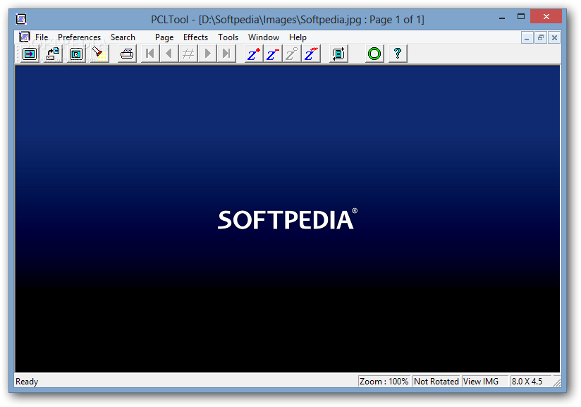Minimize the PCLTool main window
Image resolution: width=581 pixels, height=407 pixels.
pos(502,17)
